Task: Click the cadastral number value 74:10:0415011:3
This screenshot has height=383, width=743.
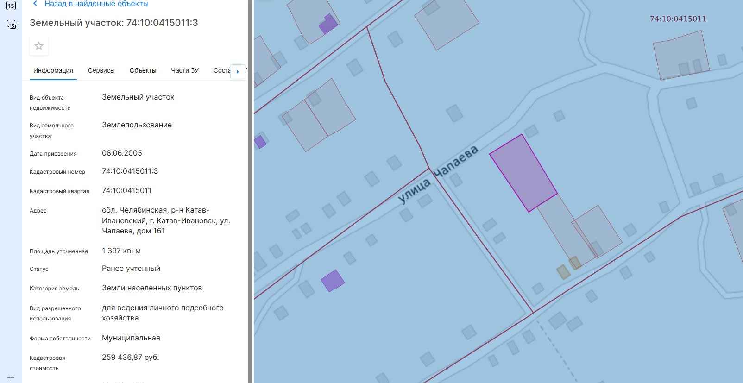Action: tap(130, 171)
